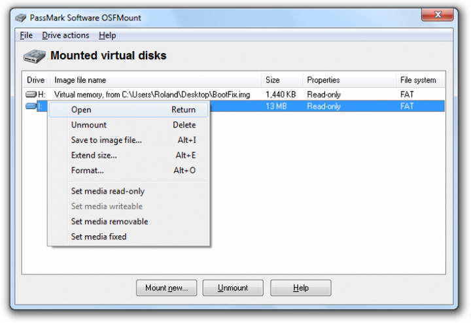The width and height of the screenshot is (471, 323).
Task: Choose Format... from the context menu
Action: tap(129, 171)
